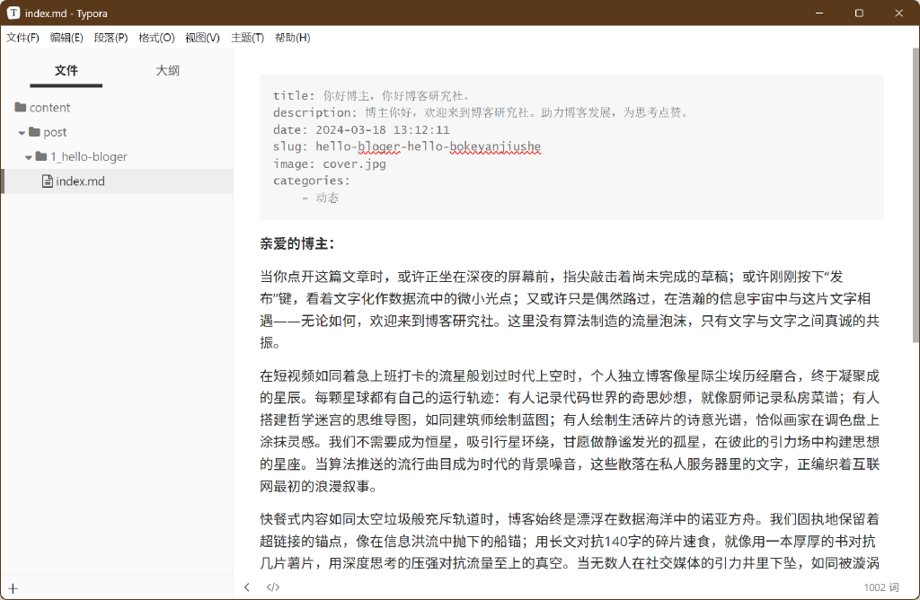Collapse the post folder

tap(20, 132)
